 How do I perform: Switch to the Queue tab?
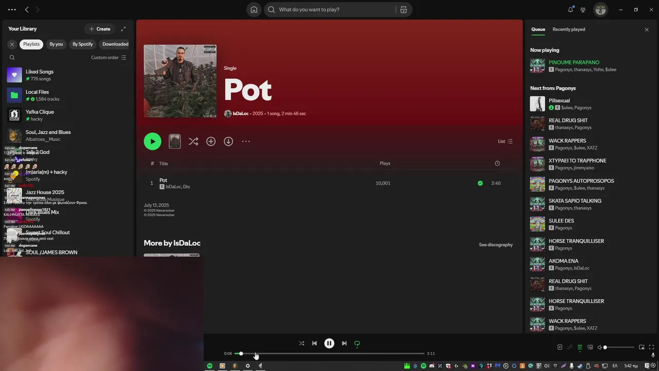click(538, 29)
